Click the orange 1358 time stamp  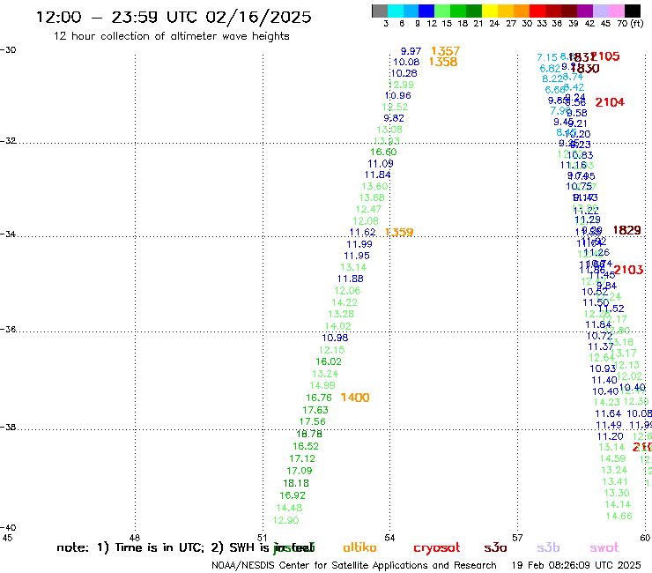point(443,62)
